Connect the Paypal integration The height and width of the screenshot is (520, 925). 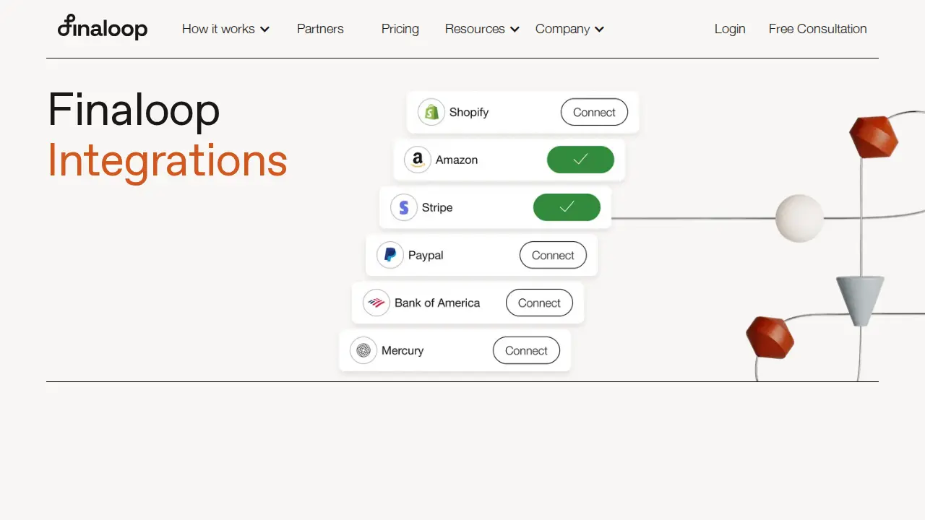pyautogui.click(x=553, y=255)
